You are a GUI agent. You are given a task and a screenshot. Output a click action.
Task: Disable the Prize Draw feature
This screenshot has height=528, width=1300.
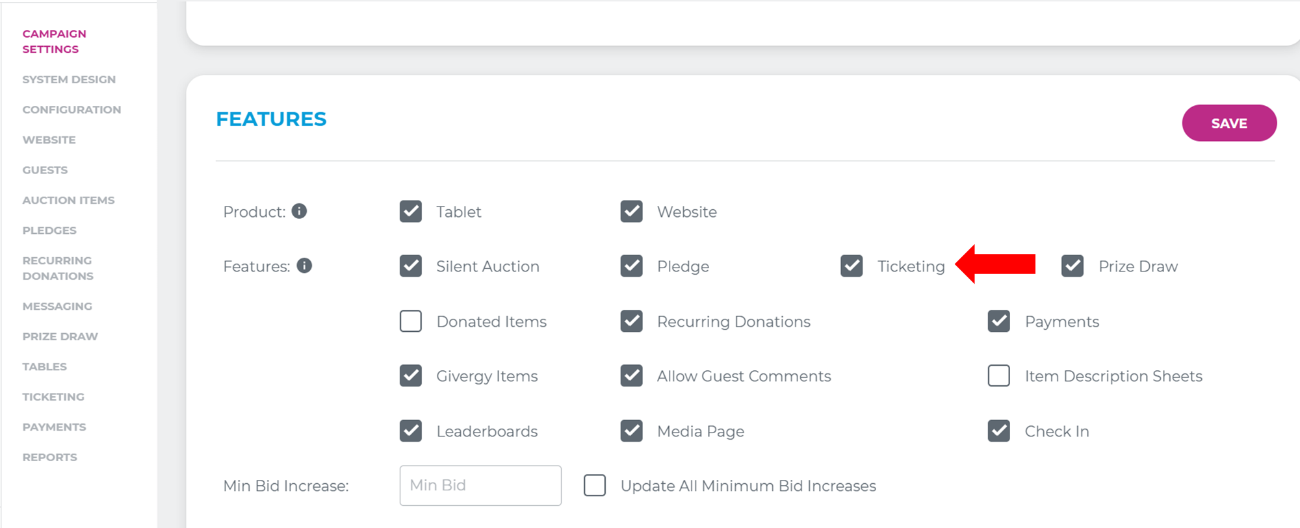pyautogui.click(x=1072, y=266)
